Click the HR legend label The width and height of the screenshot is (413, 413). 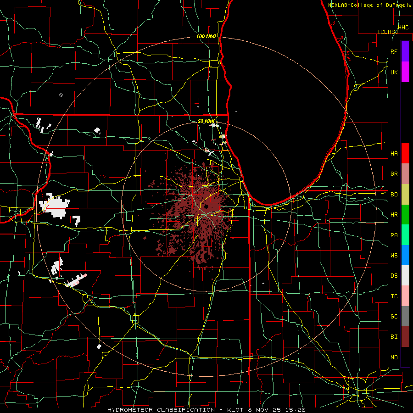tap(394, 215)
